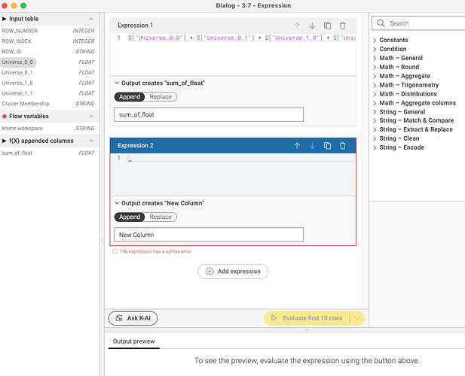Click the red Flow variables dot icon
Viewport: 465px width, 376px height.
5,117
